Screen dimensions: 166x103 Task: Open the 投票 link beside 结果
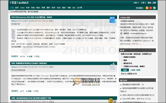tap(138, 70)
